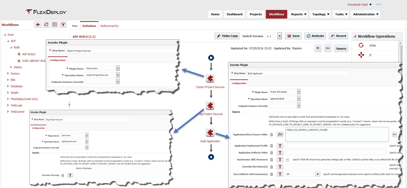Click the workflow start node

pyautogui.click(x=211, y=58)
